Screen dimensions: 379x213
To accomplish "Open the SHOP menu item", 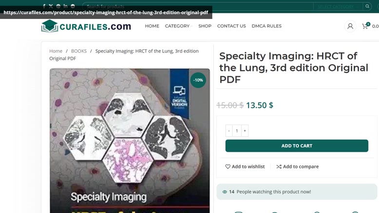I will (205, 26).
